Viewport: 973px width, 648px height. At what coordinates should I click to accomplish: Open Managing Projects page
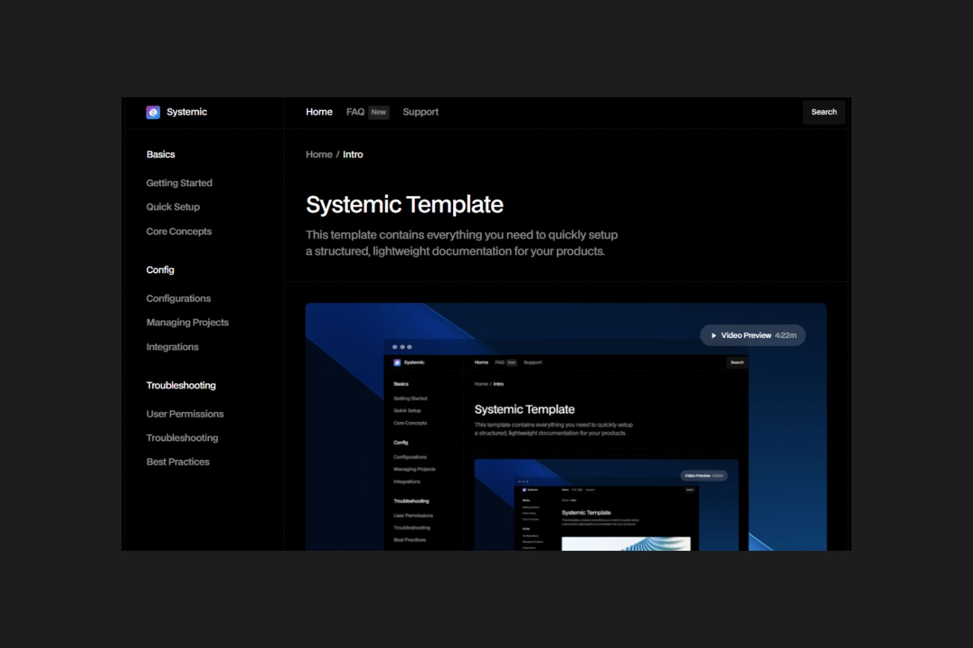click(x=187, y=322)
